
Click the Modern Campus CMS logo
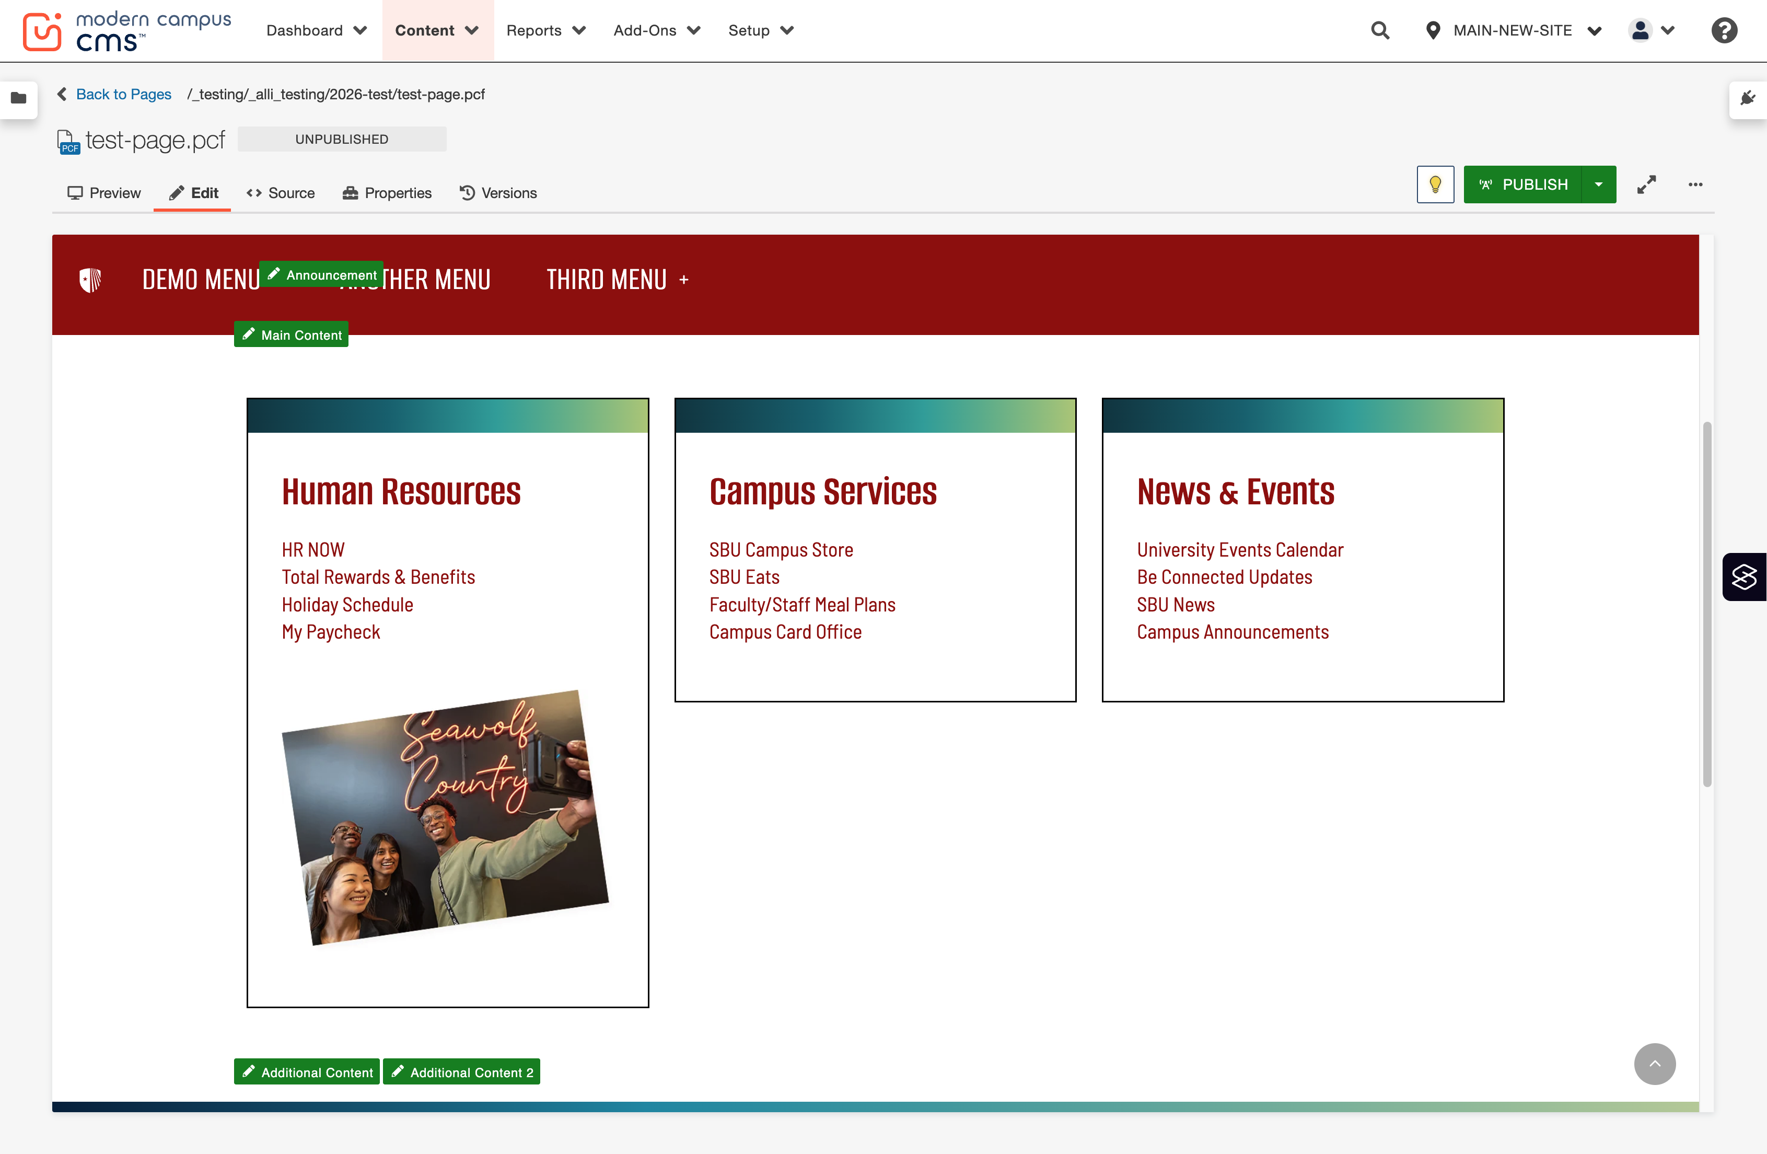pos(127,31)
